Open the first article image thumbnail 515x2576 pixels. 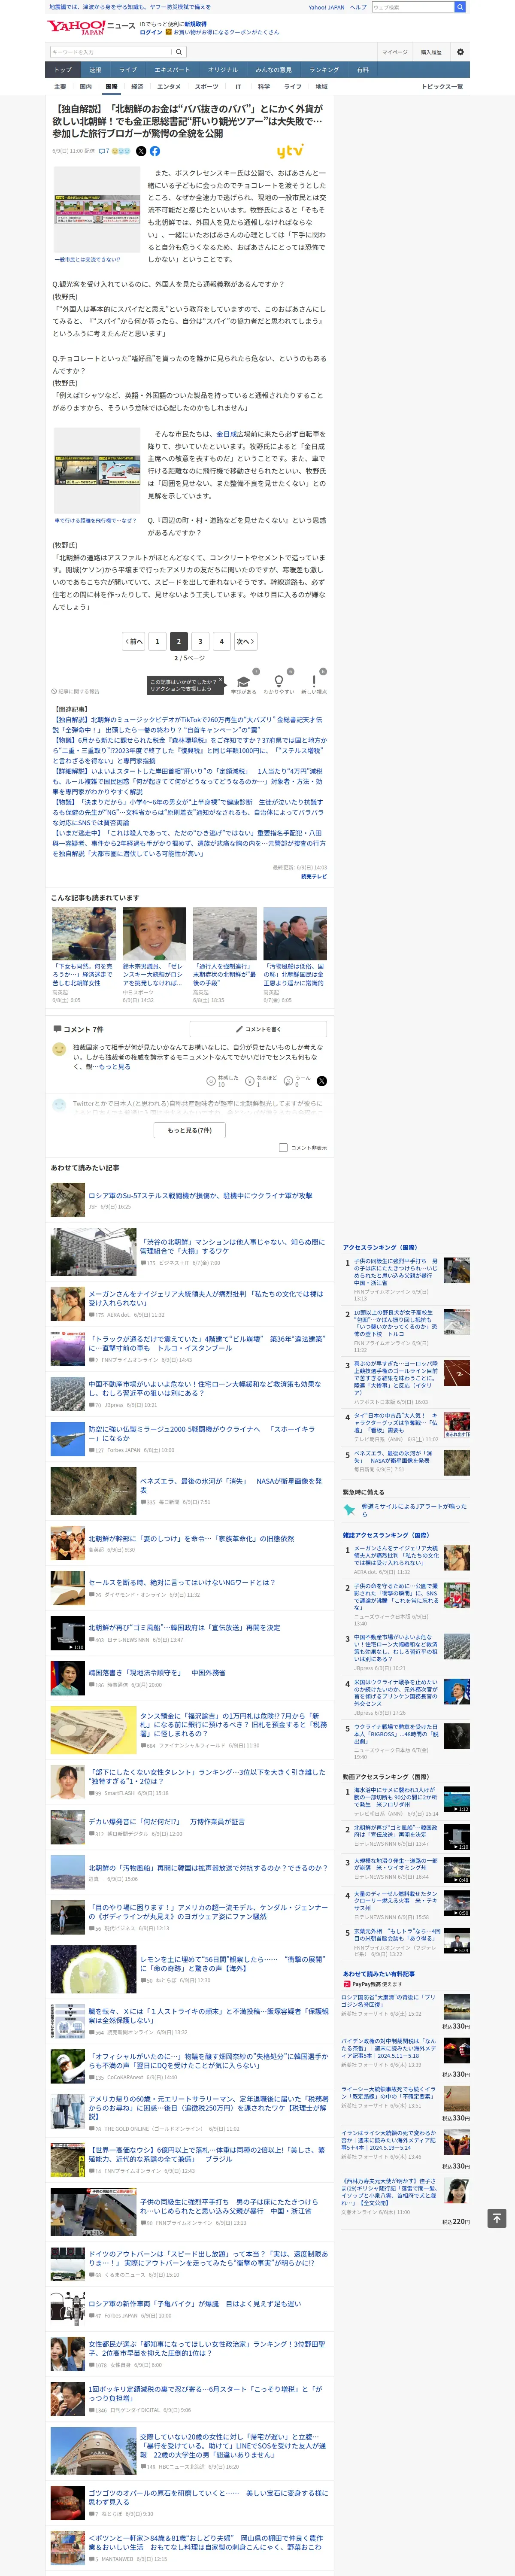(97, 210)
